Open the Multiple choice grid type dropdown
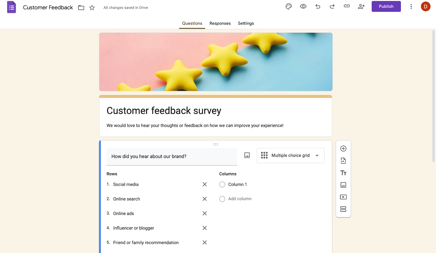The height and width of the screenshot is (253, 436). (x=290, y=155)
